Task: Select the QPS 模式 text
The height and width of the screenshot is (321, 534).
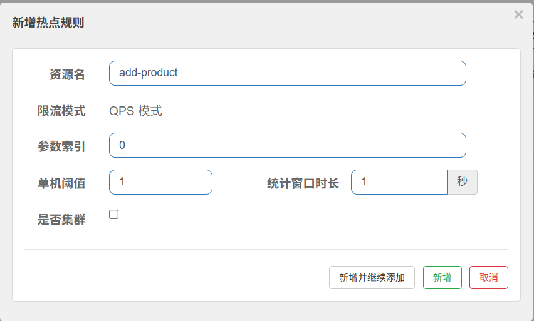Action: point(135,111)
